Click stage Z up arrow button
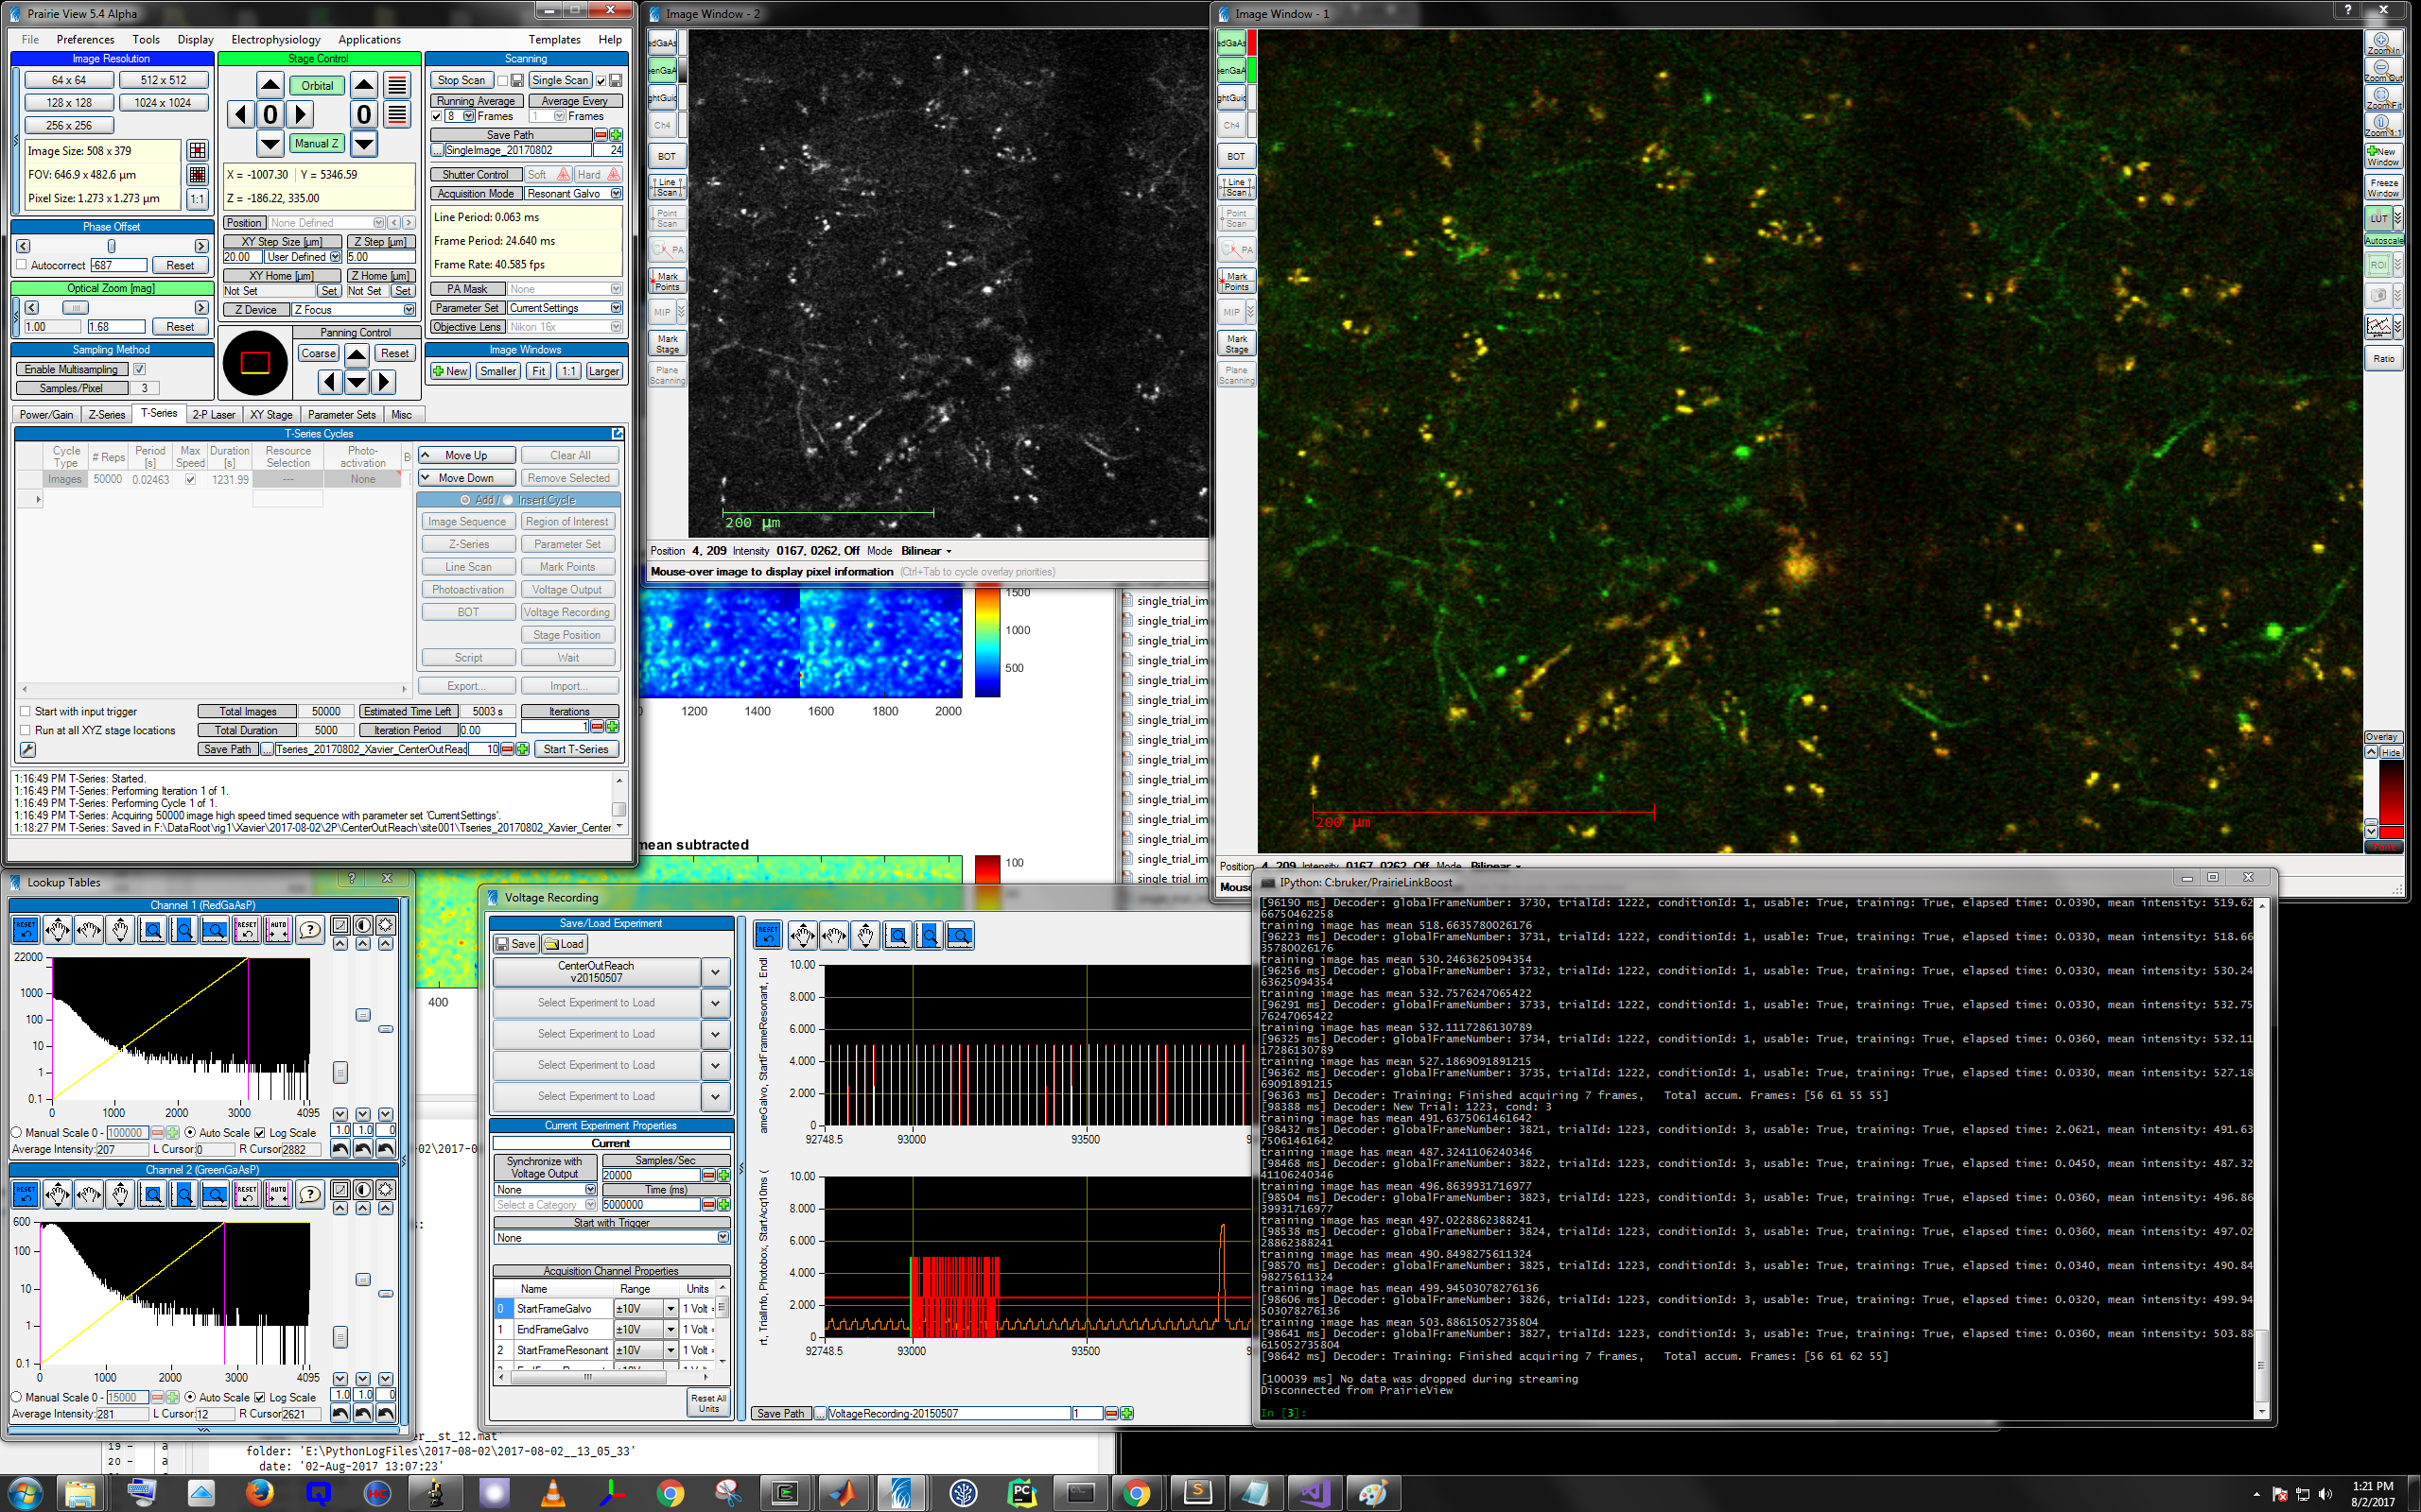The image size is (2421, 1512). point(364,85)
